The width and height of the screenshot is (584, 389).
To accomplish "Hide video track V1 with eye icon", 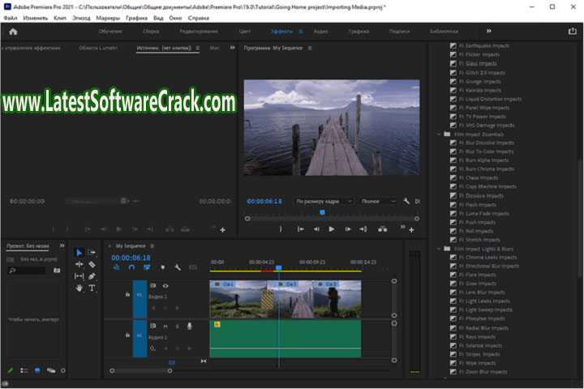I will [x=165, y=286].
